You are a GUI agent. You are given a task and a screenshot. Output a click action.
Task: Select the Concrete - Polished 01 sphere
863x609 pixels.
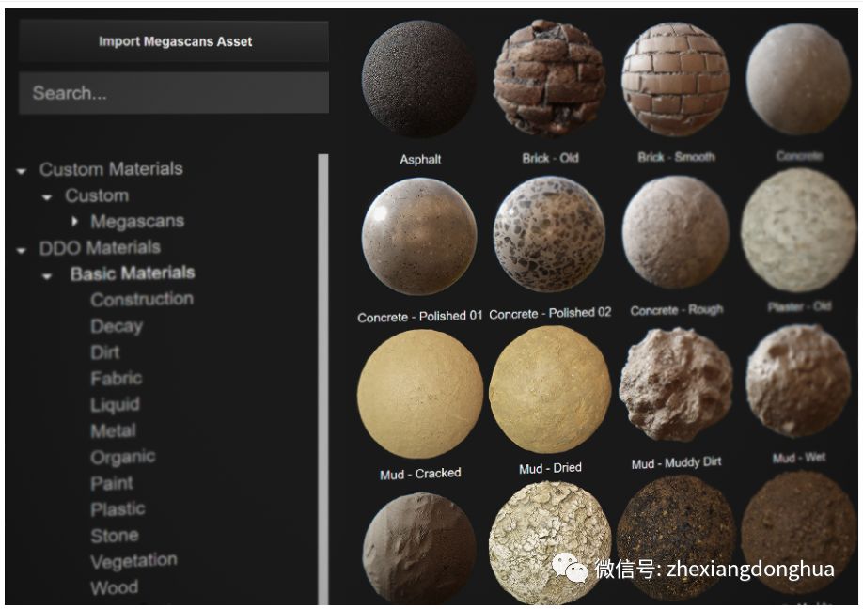[419, 237]
